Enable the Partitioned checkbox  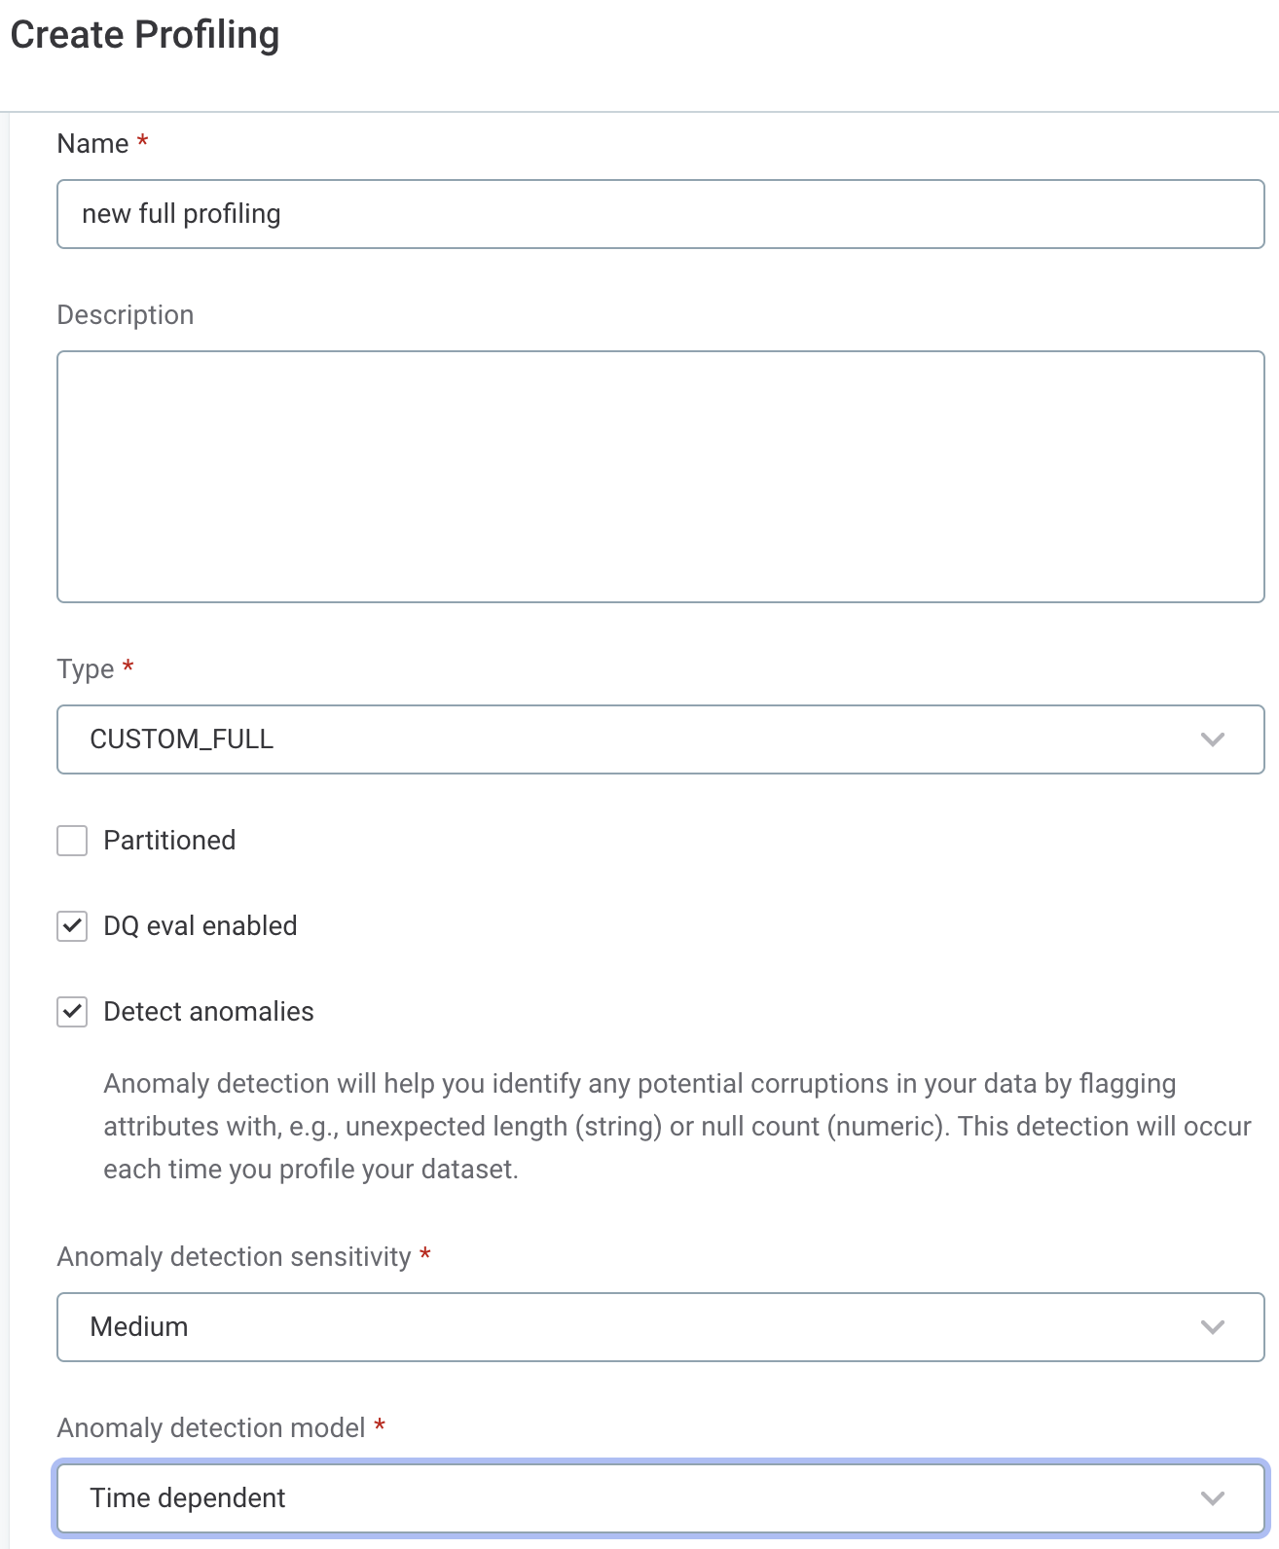pos(71,841)
